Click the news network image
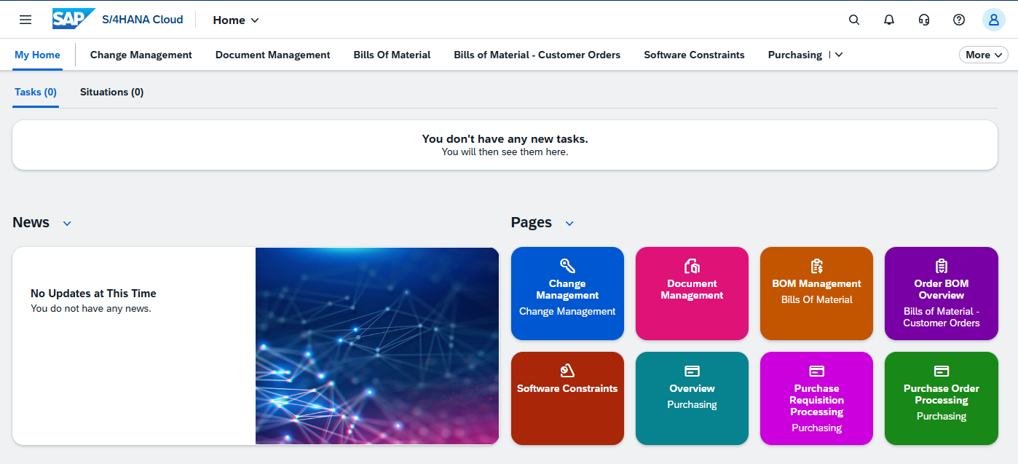1018x464 pixels. pyautogui.click(x=377, y=346)
